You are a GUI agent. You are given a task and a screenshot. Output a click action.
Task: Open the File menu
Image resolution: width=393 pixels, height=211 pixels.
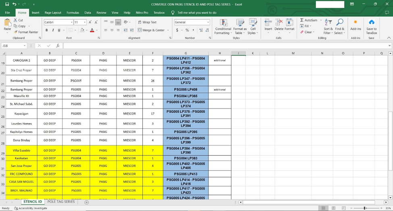coord(8,13)
